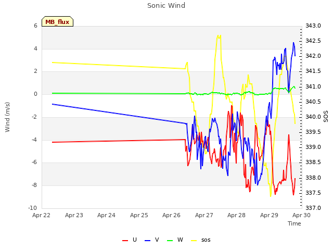This screenshot has width=333, height=250.
Task: Click the Apr 24 x-axis tick label
Action: [106, 215]
